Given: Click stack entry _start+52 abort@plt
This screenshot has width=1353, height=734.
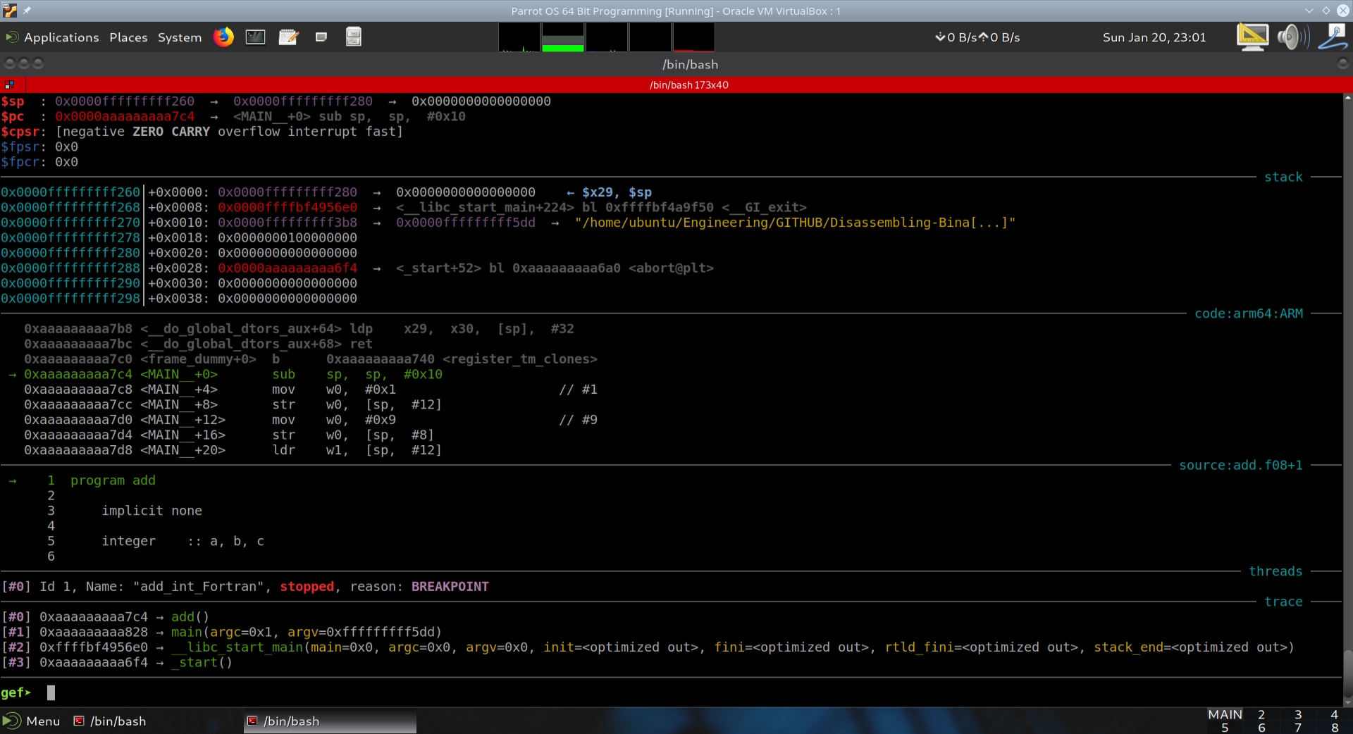Looking at the screenshot, I should (555, 268).
